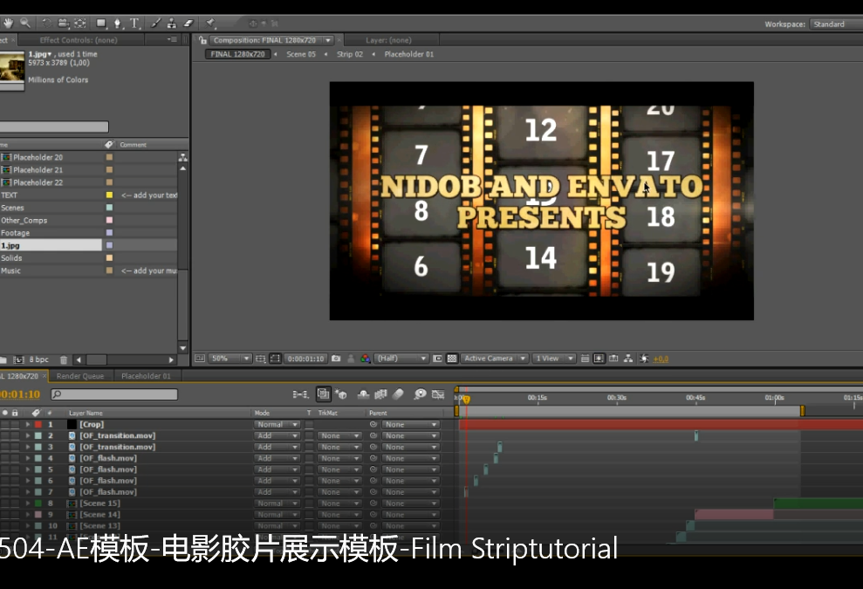Image resolution: width=863 pixels, height=589 pixels.
Task: Open the 1 View layout dropdown
Action: (x=554, y=359)
